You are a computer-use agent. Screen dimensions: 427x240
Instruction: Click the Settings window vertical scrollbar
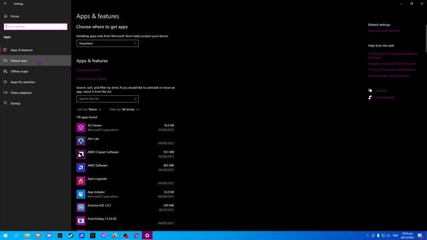(426, 38)
